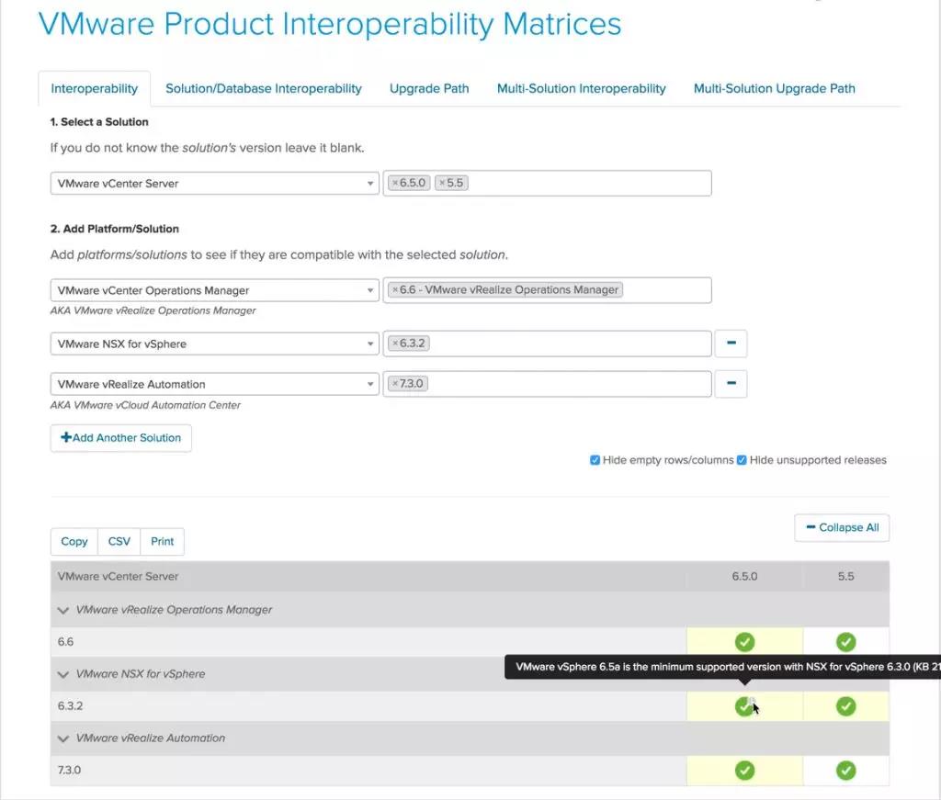The height and width of the screenshot is (800, 941).
Task: Remove the 5.5 version tag
Action: click(x=442, y=183)
